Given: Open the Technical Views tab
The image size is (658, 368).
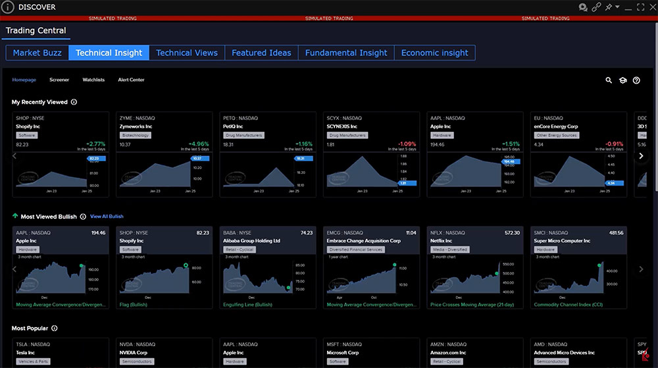Looking at the screenshot, I should pos(187,53).
